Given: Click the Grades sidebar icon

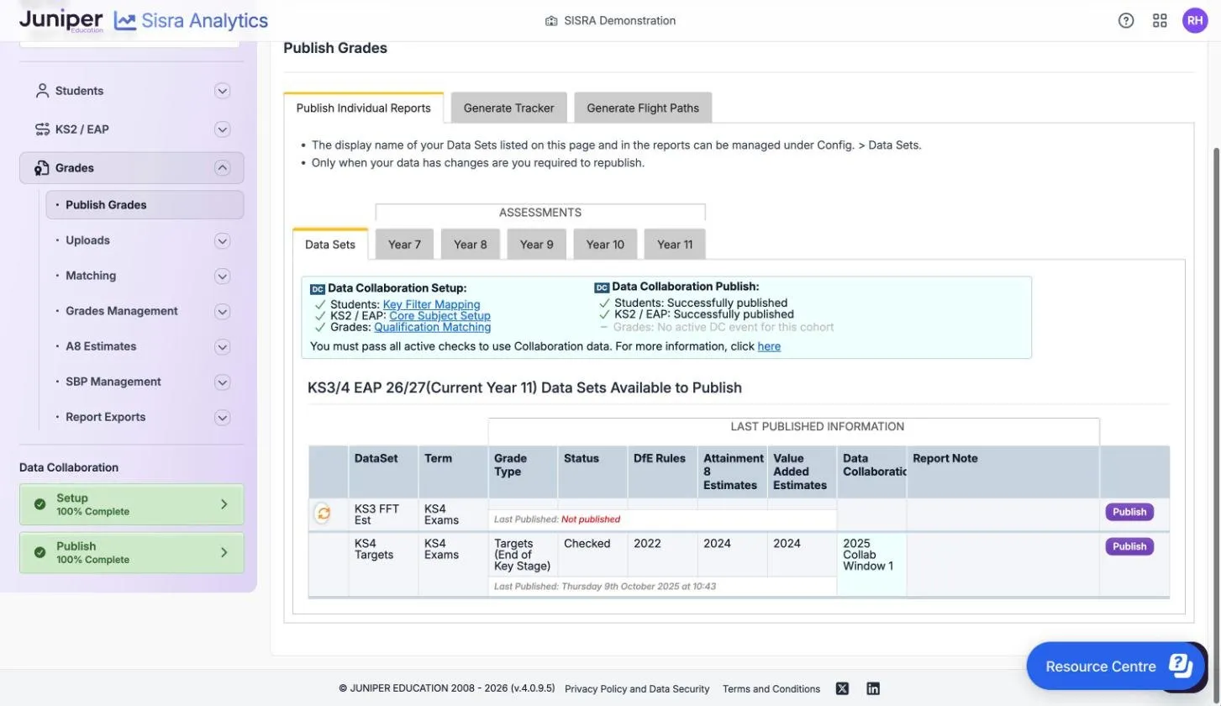Looking at the screenshot, I should (x=42, y=168).
